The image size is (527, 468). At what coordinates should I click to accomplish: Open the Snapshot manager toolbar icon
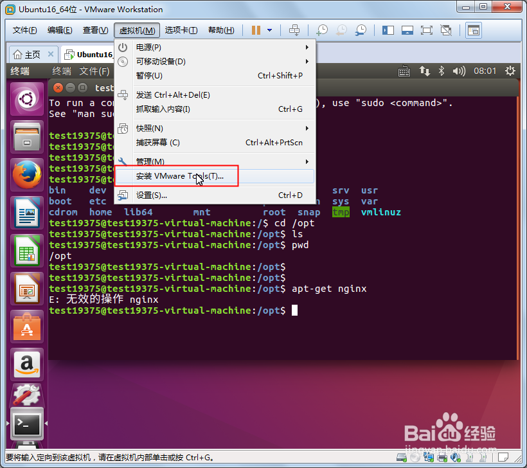pos(361,30)
